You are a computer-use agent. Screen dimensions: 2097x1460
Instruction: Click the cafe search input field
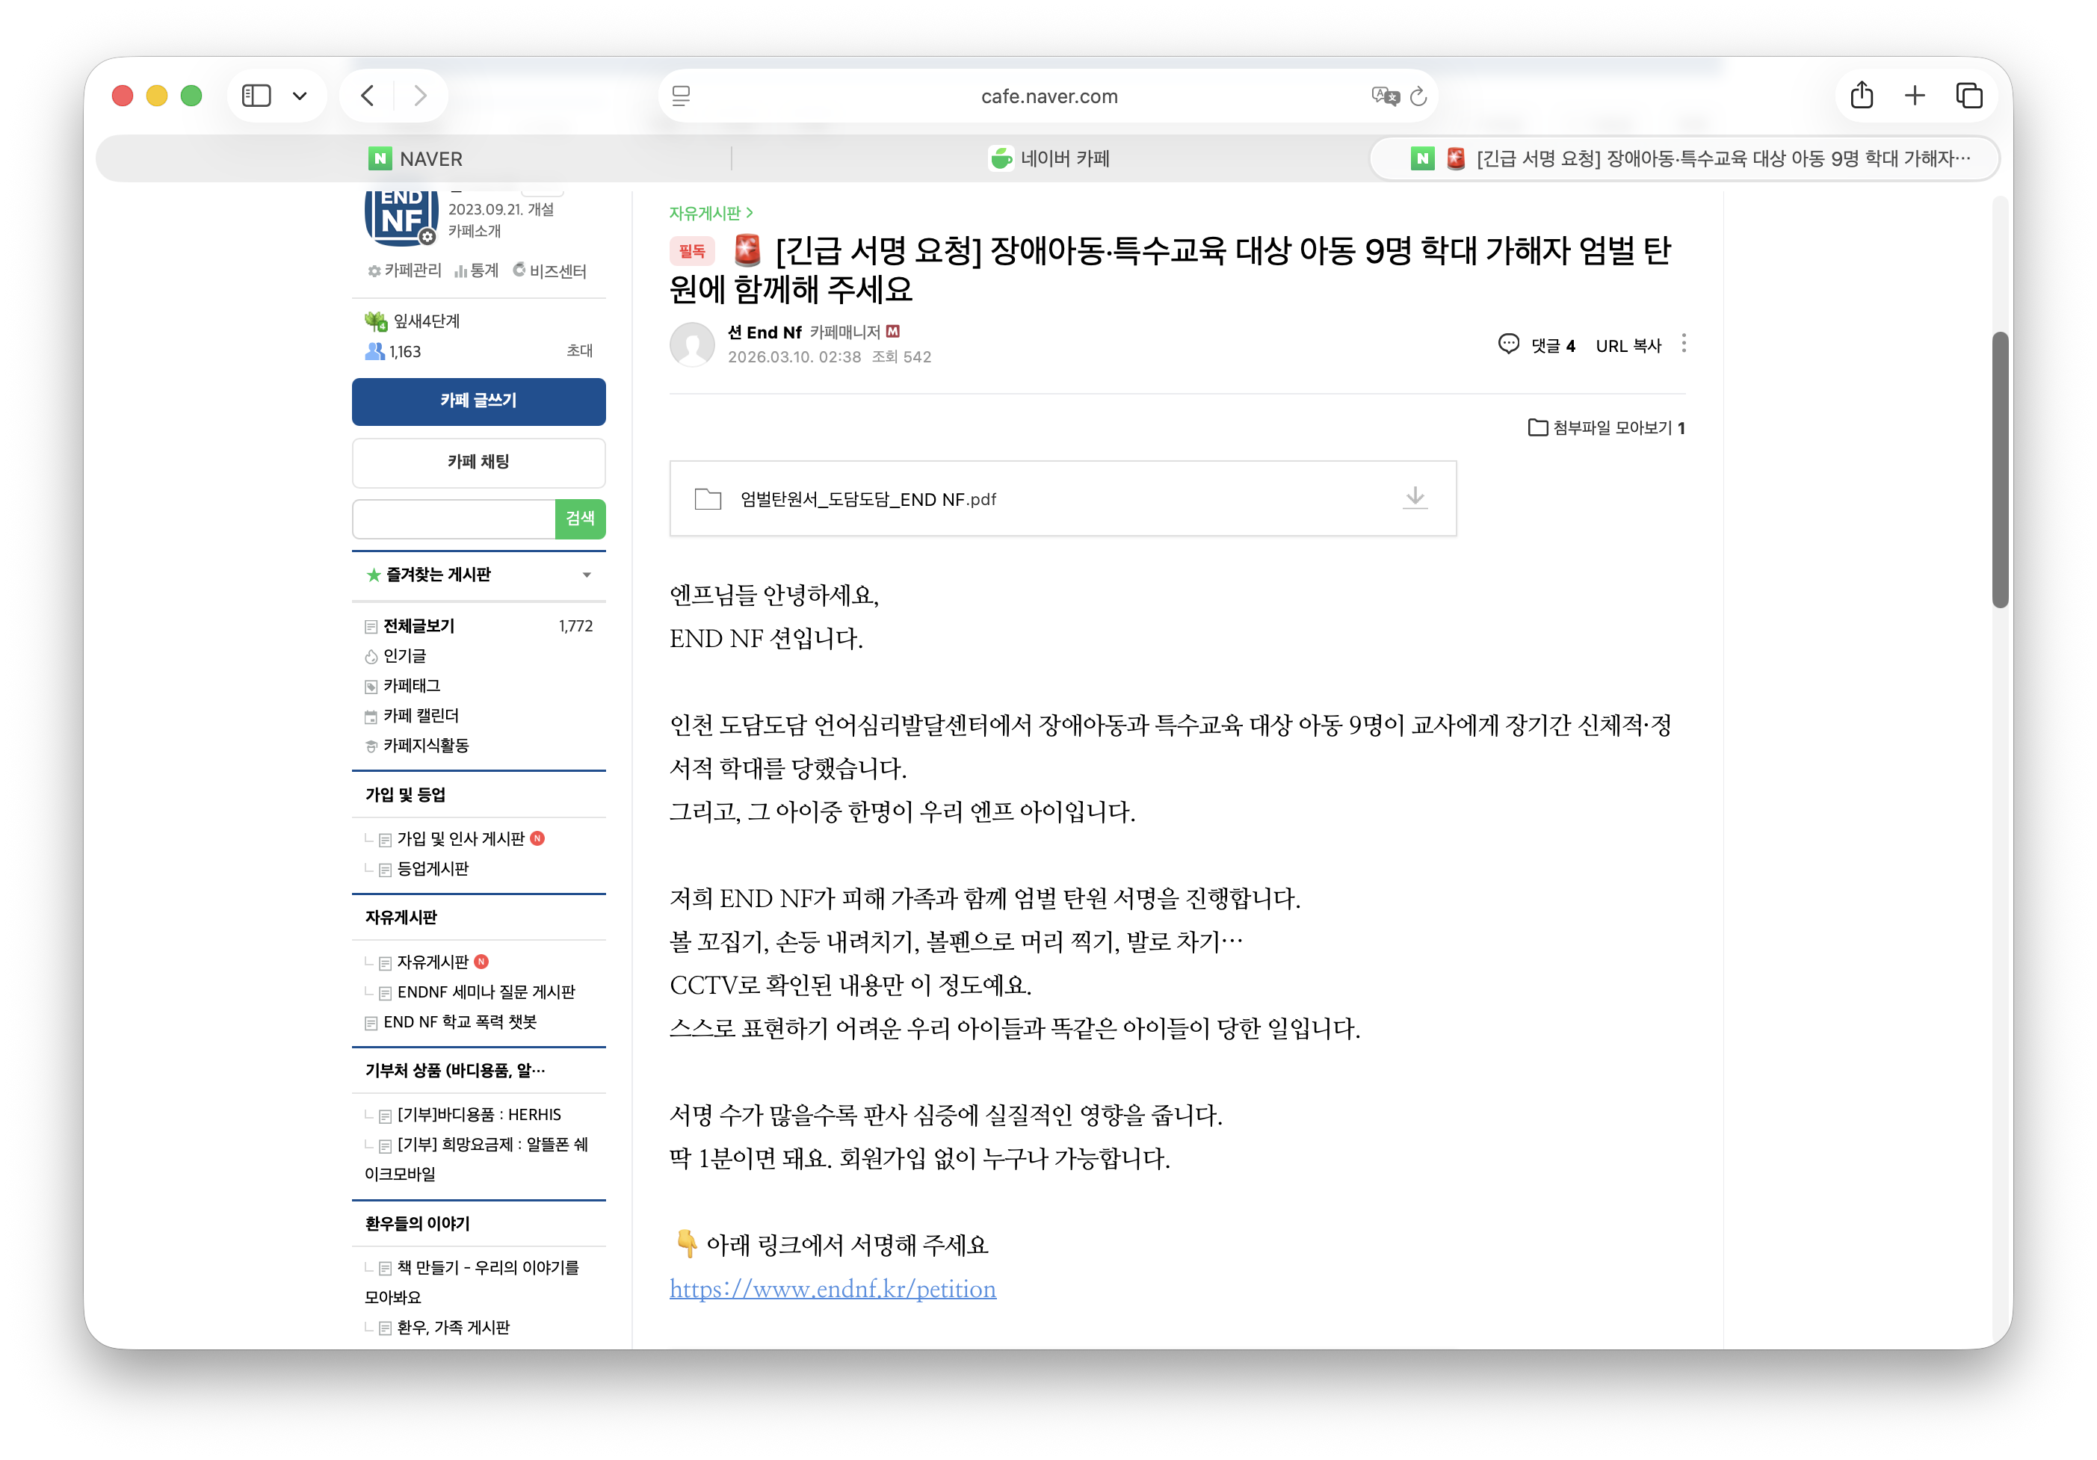coord(454,519)
